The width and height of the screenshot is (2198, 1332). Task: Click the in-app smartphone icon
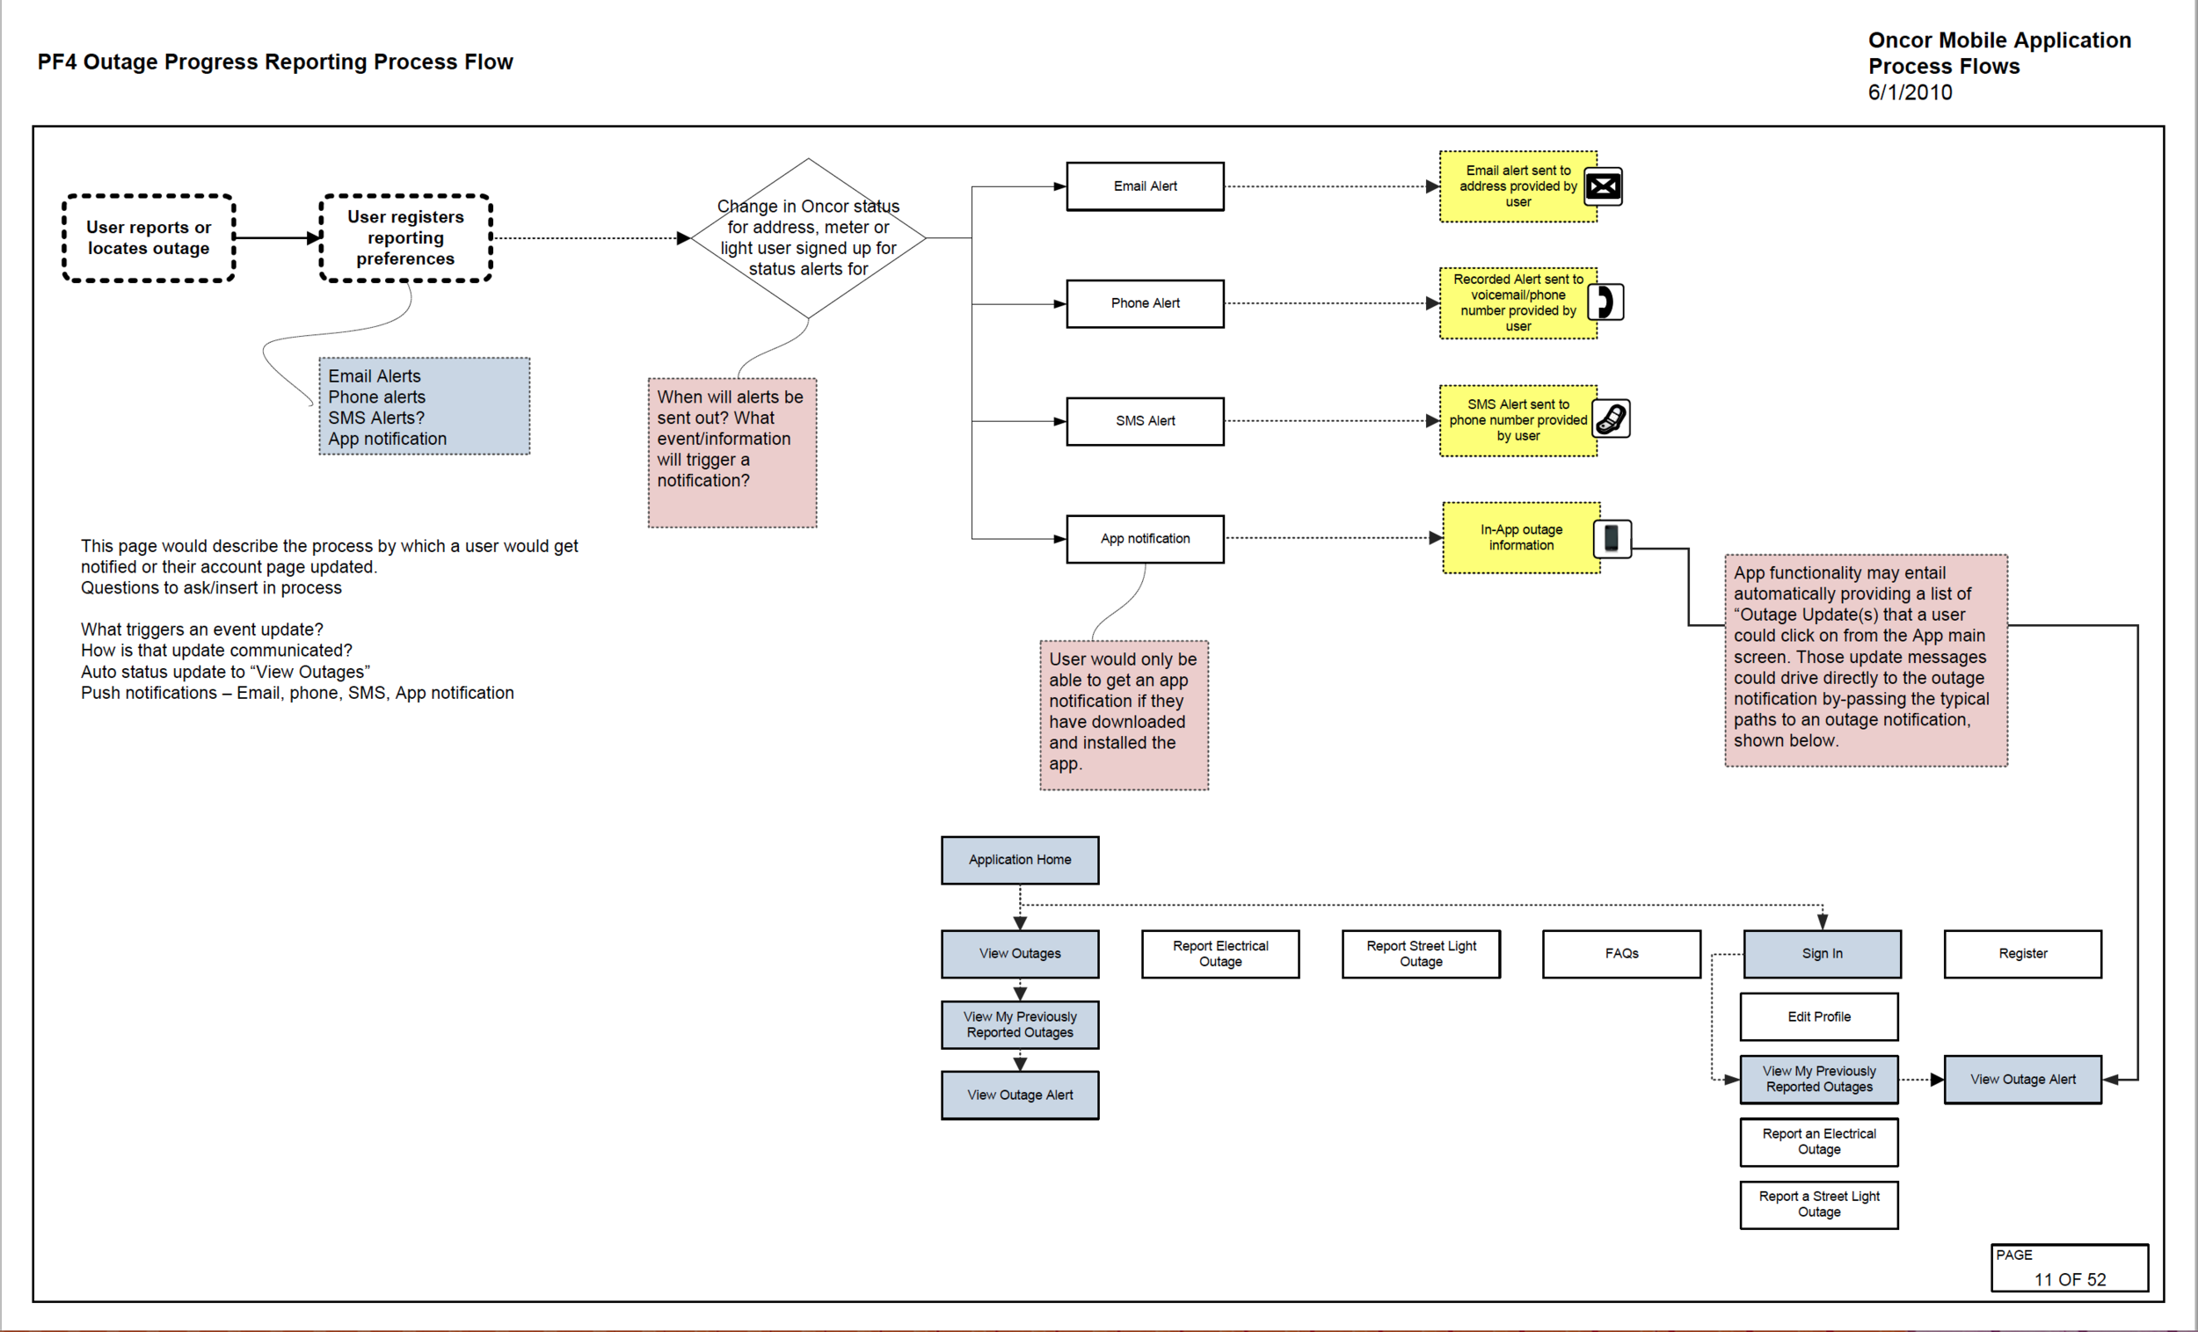tap(1612, 539)
